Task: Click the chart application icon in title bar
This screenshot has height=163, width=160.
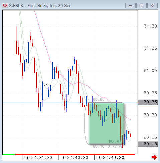Action: [x=5, y=5]
